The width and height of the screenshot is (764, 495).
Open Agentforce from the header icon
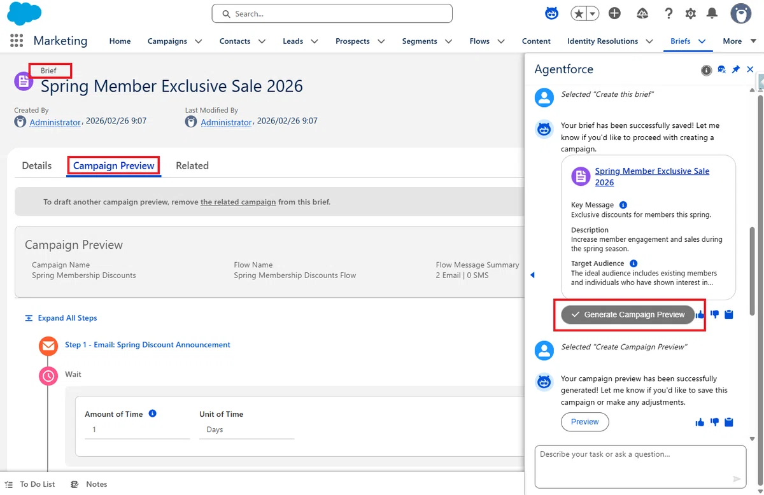tap(552, 13)
